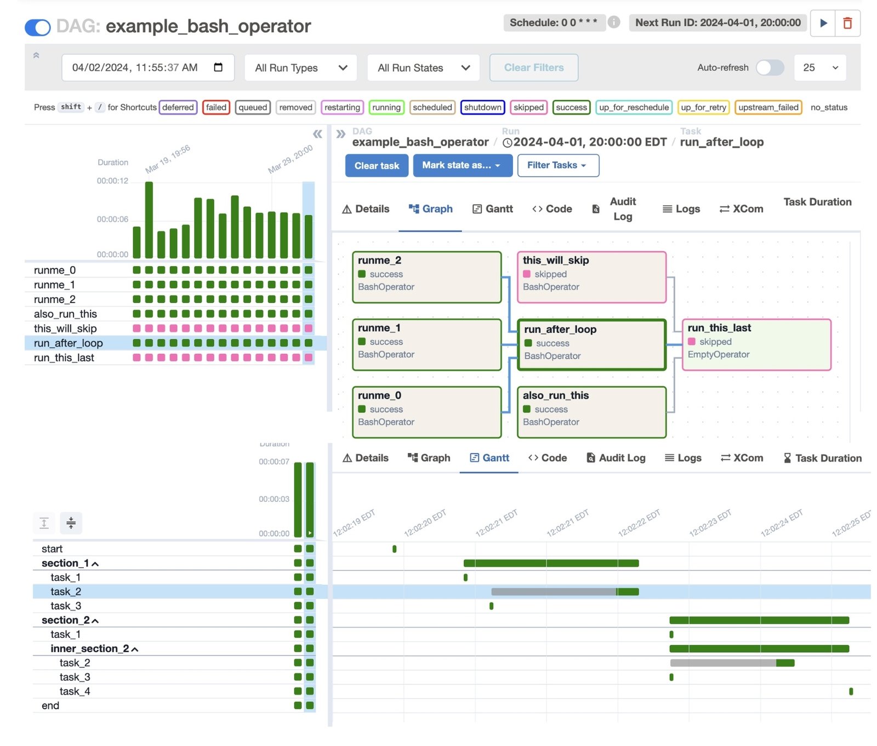This screenshot has width=877, height=746.
Task: Open All Run States dropdown
Action: point(423,67)
